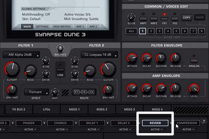This screenshot has height=139, width=209.
Task: Switch to the MAIN display tab
Action: (x=27, y=26)
